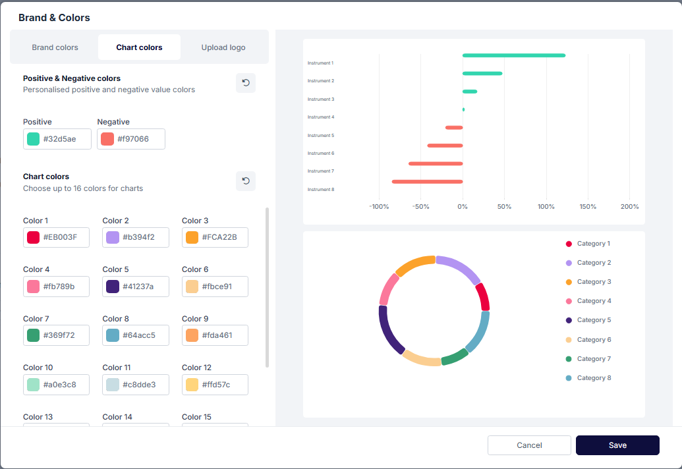
Task: Reset Chart colors to default
Action: point(245,181)
